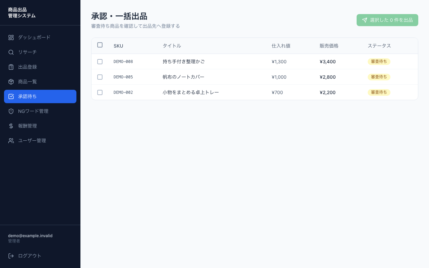Click the title 小物をまとめる卓上トレー
The width and height of the screenshot is (429, 268).
point(191,92)
